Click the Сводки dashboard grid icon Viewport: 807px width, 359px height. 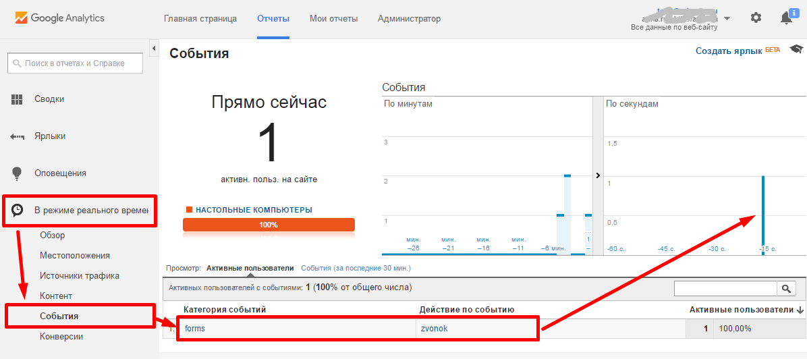coord(17,99)
